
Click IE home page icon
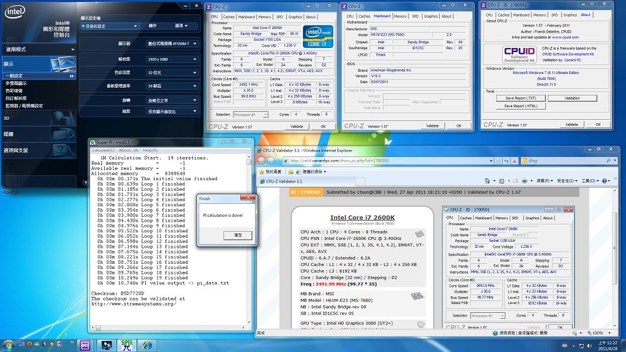click(x=487, y=181)
